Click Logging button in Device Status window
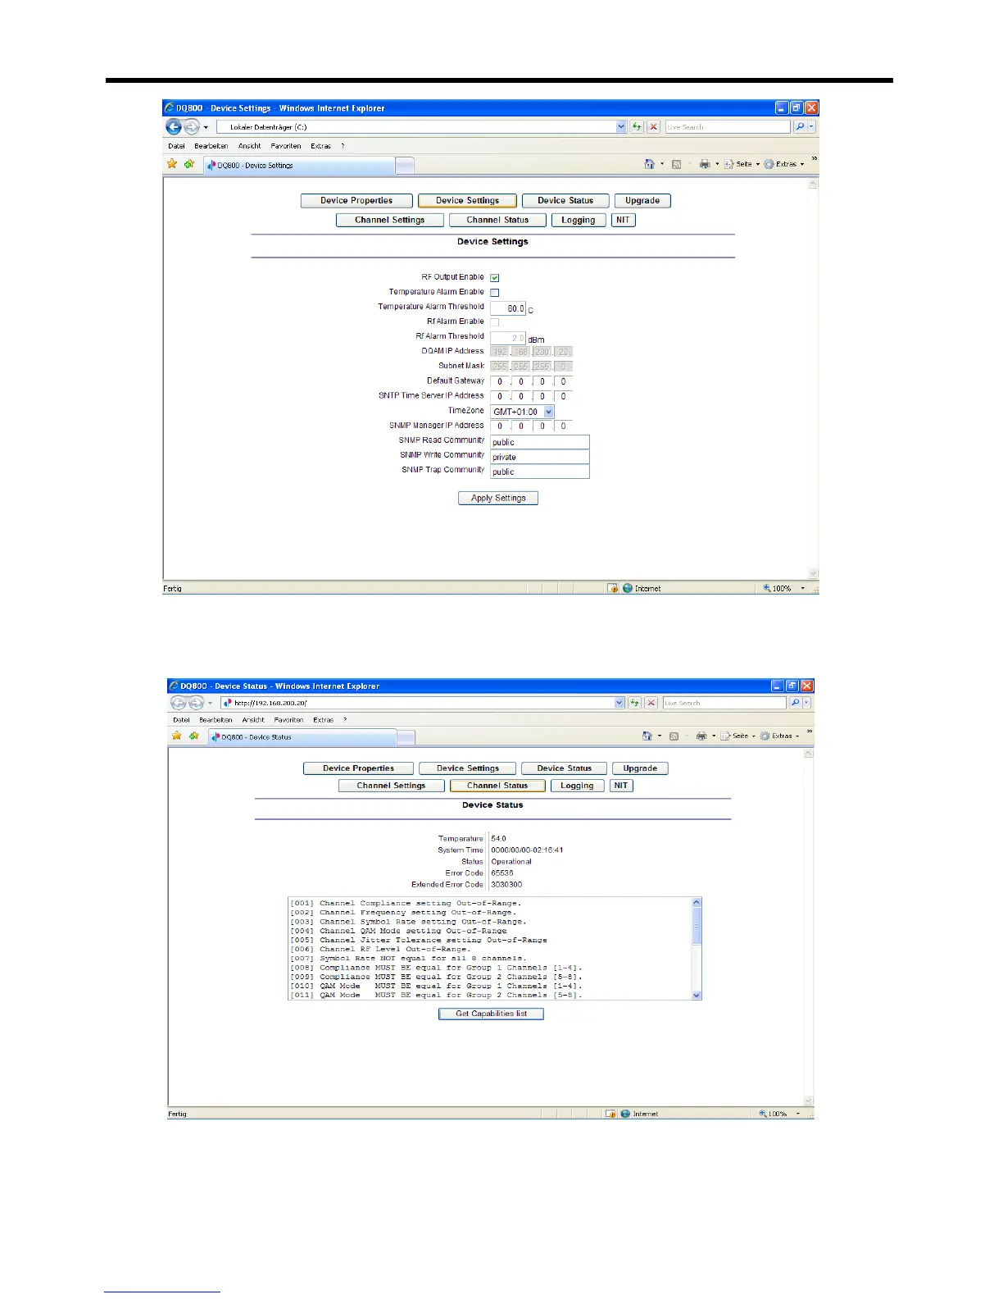 (577, 786)
